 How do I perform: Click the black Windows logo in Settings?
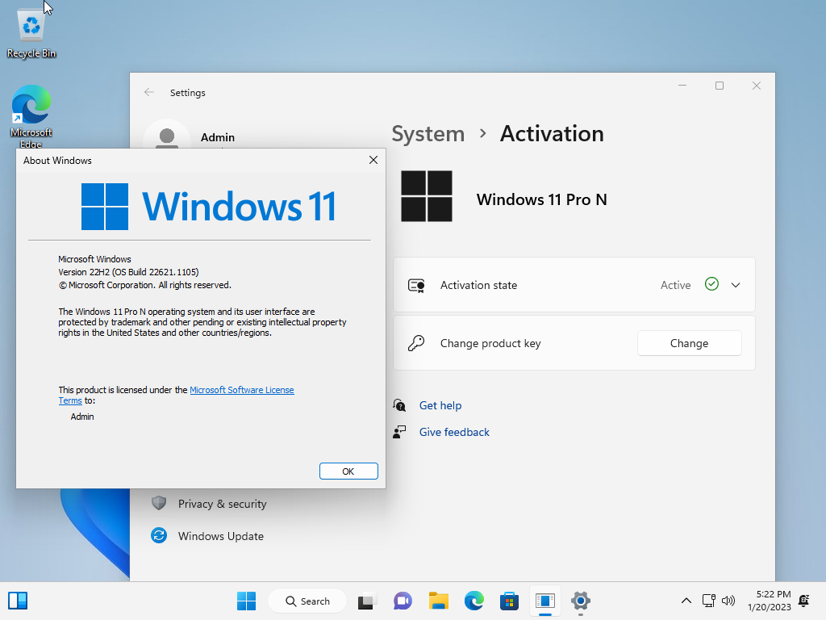coord(427,196)
